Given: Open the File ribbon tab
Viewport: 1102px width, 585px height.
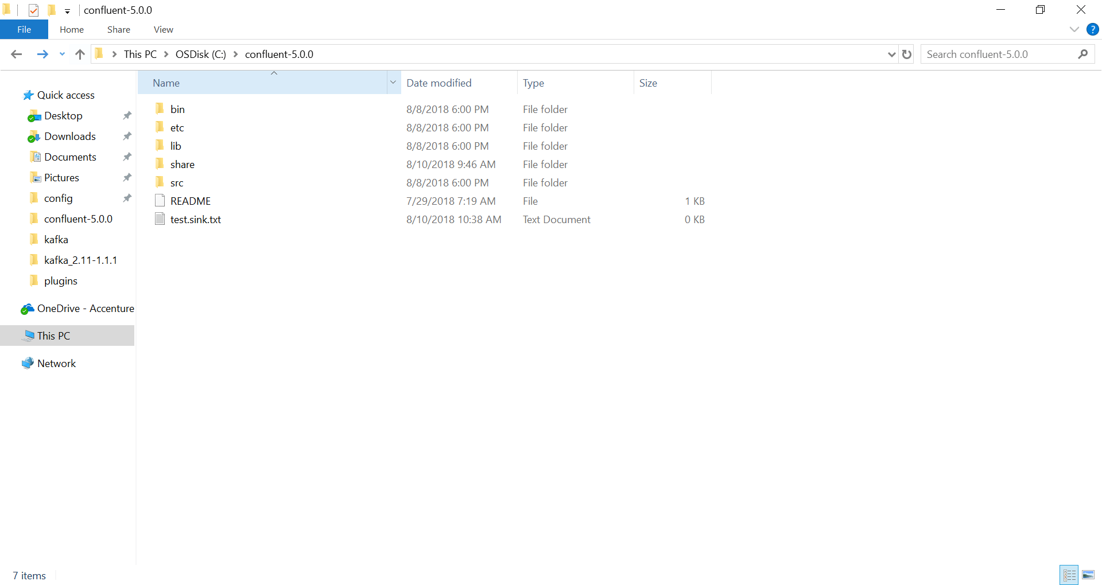Looking at the screenshot, I should 24,30.
